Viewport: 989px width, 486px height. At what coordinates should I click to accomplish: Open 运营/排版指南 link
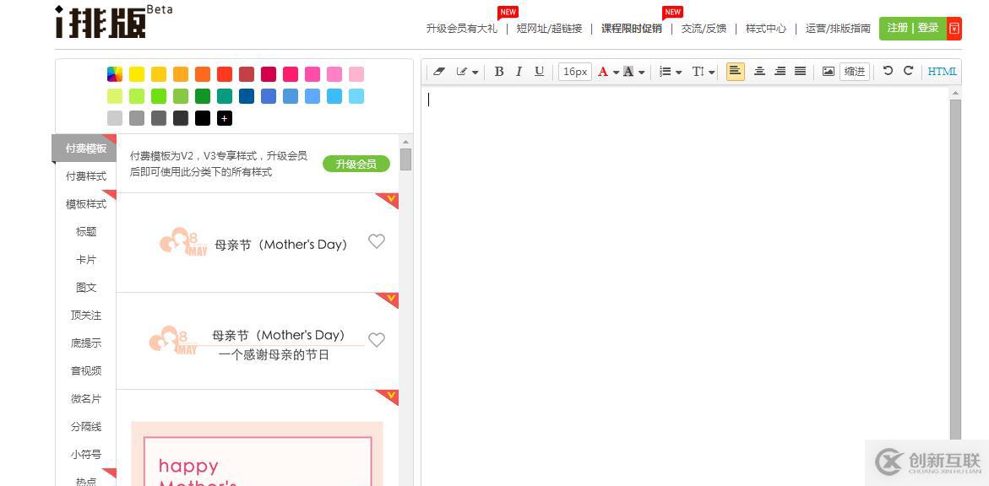839,29
